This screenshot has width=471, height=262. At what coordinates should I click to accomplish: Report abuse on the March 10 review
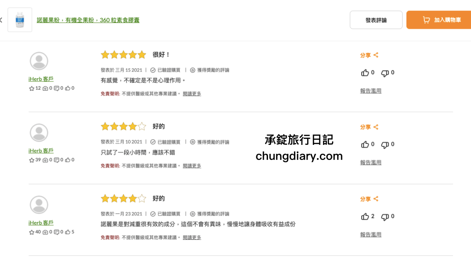click(x=371, y=162)
